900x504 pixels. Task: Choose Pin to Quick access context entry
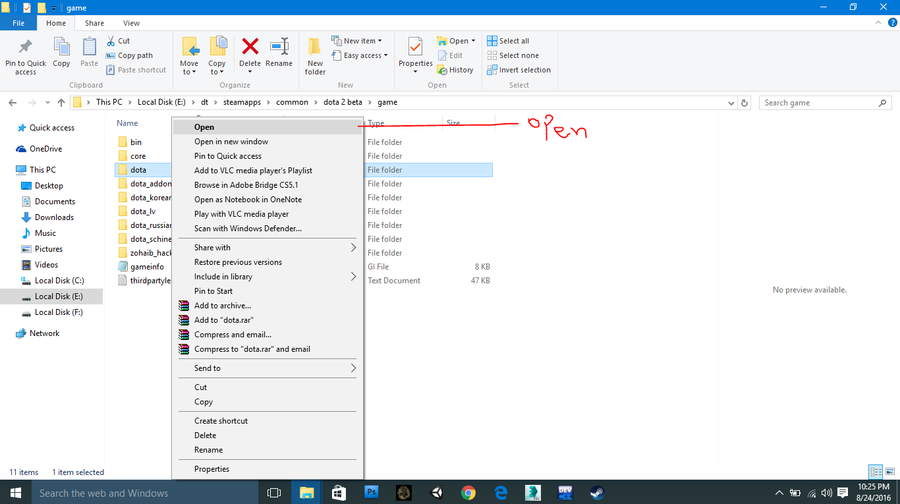[267, 156]
